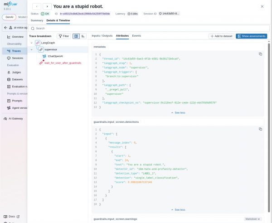Select the GenAI mode pill

click(9, 17)
